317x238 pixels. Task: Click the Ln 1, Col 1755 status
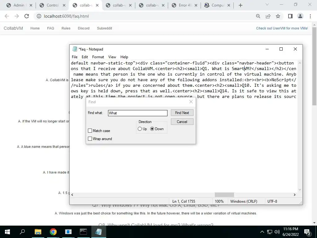[x=184, y=201]
